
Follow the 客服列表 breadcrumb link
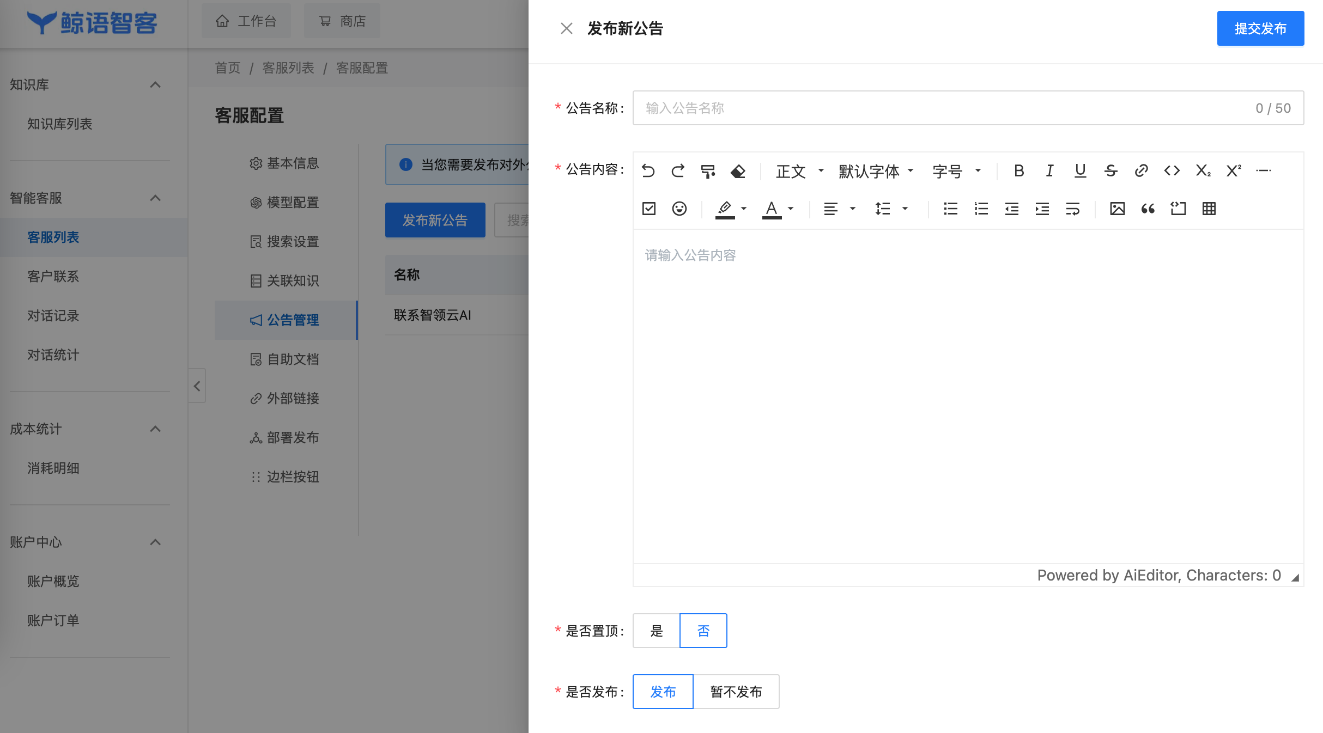coord(288,68)
